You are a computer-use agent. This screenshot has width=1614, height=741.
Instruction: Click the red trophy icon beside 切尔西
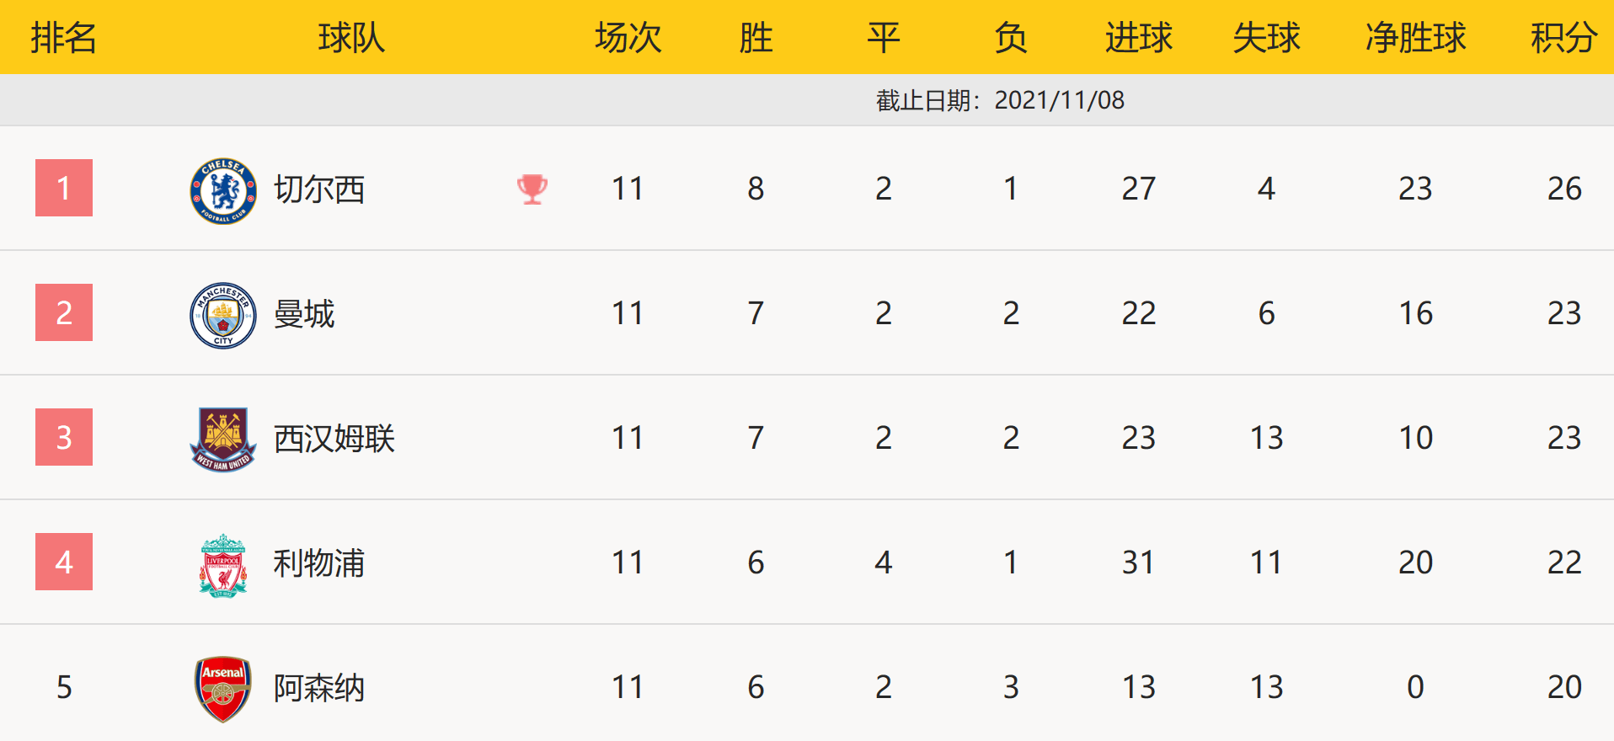click(x=532, y=189)
